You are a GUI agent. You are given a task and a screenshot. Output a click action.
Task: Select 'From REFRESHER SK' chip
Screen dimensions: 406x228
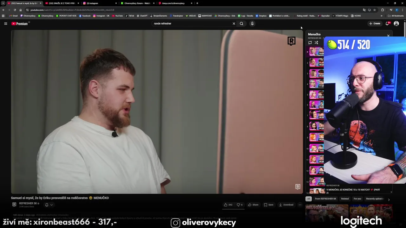pyautogui.click(x=325, y=199)
